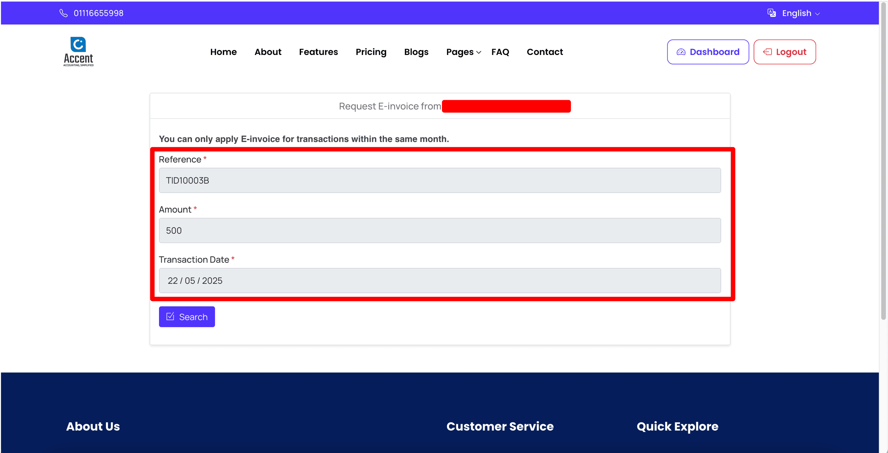This screenshot has height=453, width=888.
Task: Open the Blogs page
Action: click(x=416, y=52)
